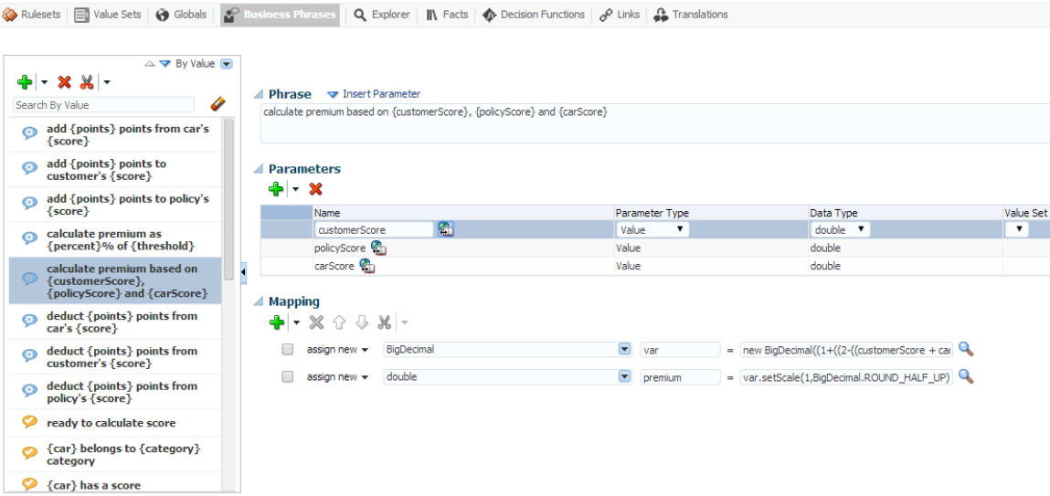Viewport: 1050px width, 496px height.
Task: Select phrase 'add {points} points from car's {score}'
Action: [x=115, y=134]
